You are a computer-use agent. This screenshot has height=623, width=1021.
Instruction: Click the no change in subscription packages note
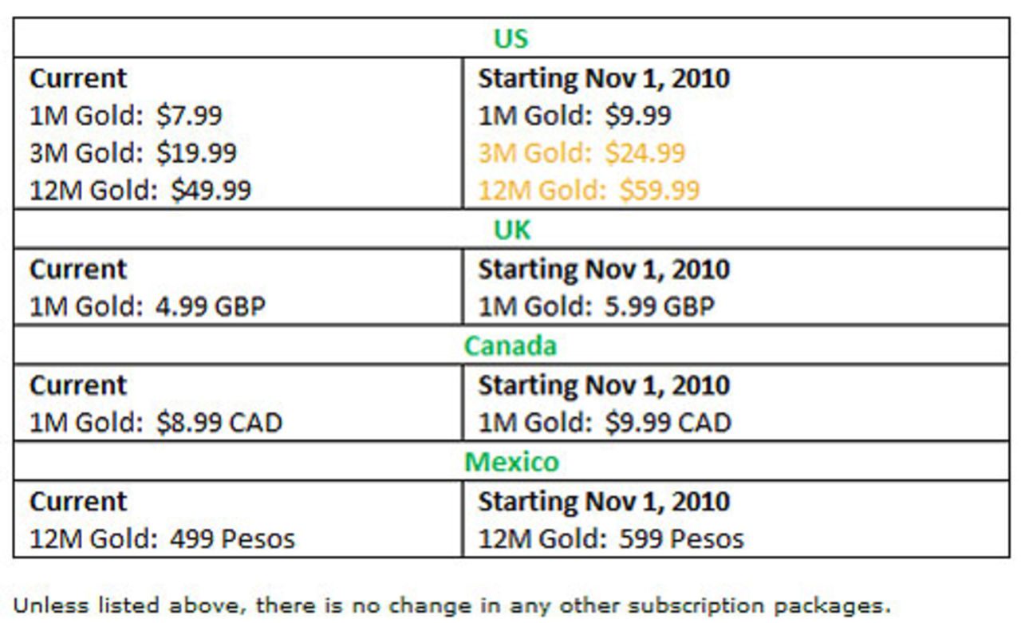(451, 605)
